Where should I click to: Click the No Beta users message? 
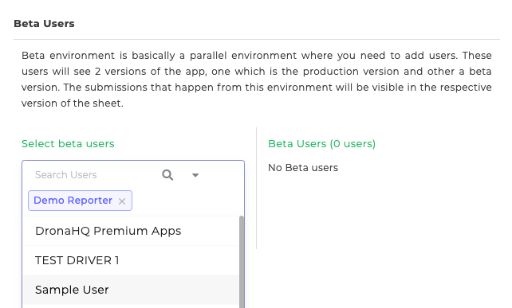303,167
